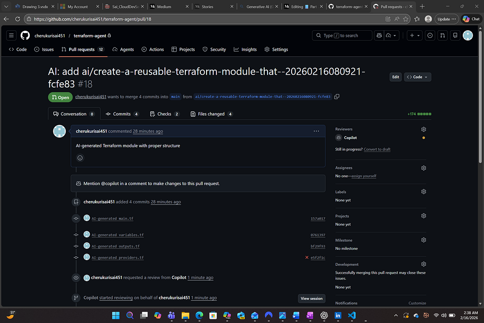Open the comment options three-dot menu
Screen dimensions: 484x323
[x=316, y=131]
